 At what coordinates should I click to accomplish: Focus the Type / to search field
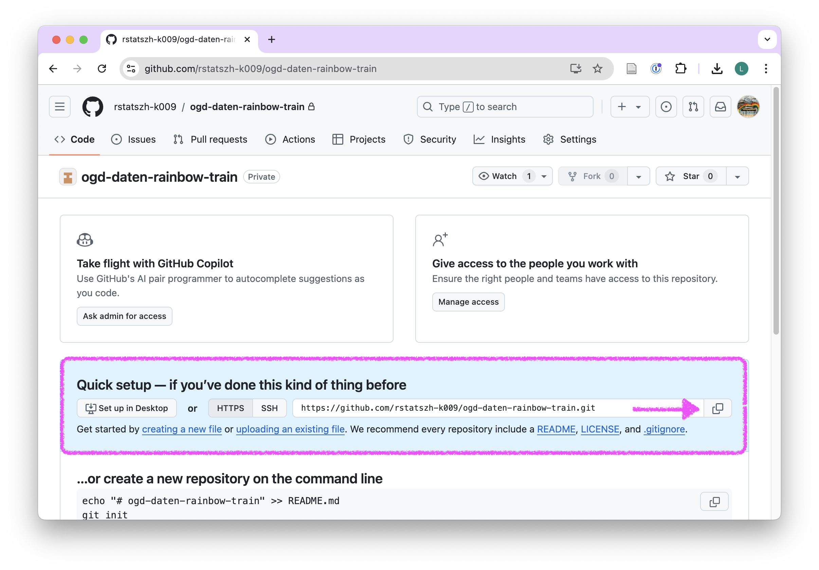[x=505, y=107]
